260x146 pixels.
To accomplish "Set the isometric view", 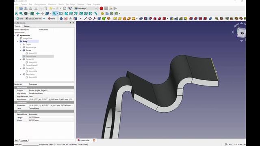I will 61,13.
